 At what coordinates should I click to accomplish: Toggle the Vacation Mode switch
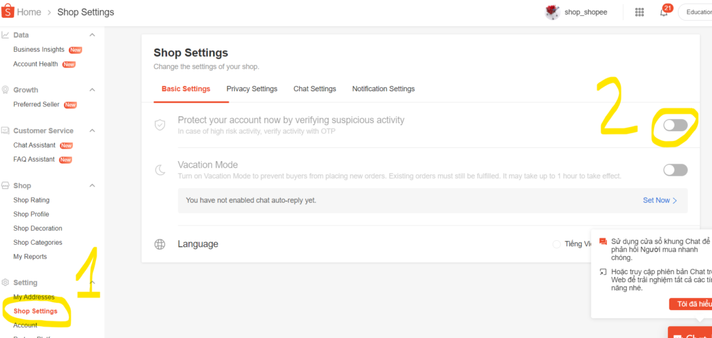(675, 170)
